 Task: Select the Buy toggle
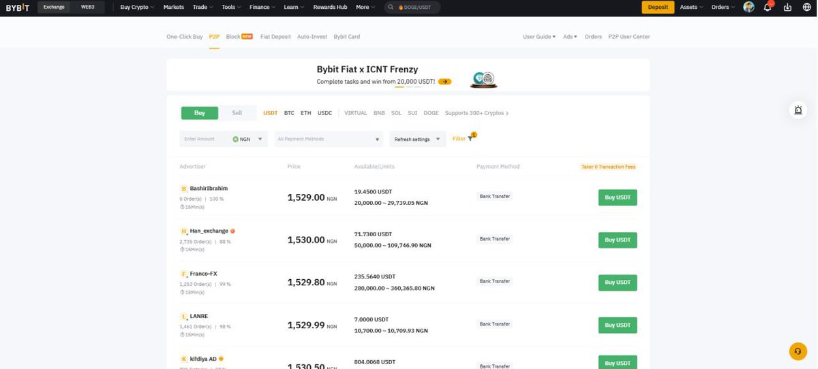coord(200,113)
